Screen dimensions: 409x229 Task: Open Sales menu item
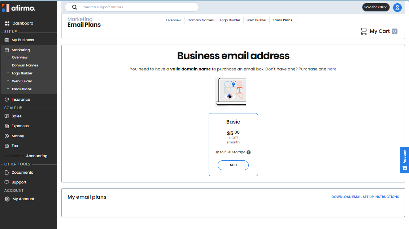[17, 116]
